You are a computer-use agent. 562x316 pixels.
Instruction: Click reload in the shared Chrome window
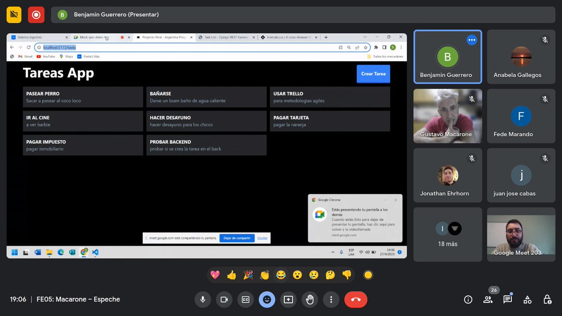[x=29, y=47]
